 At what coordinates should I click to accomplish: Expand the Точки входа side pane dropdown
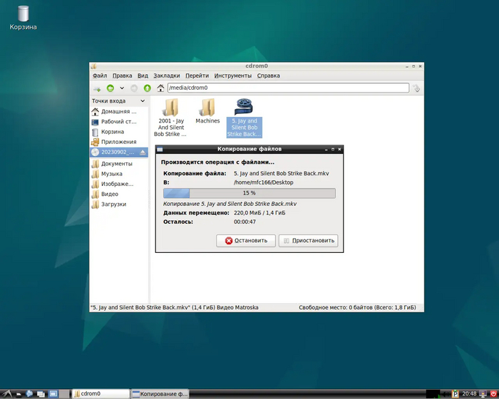[143, 101]
